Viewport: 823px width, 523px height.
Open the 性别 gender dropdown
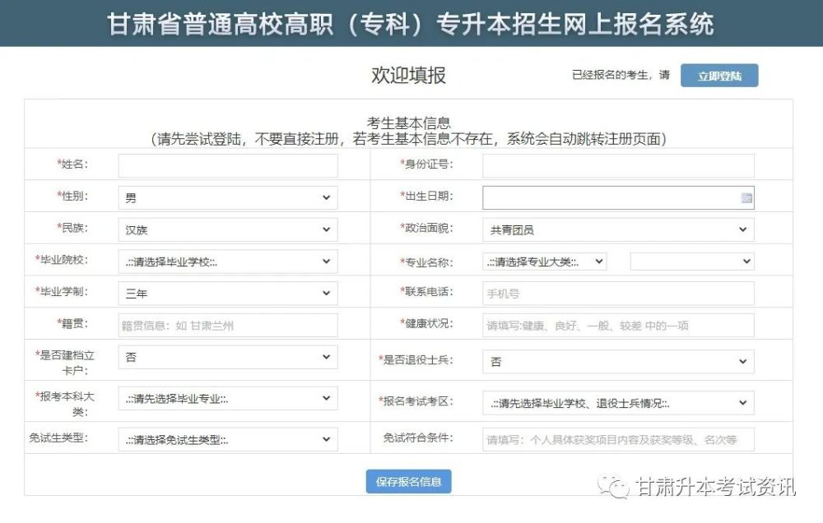pyautogui.click(x=228, y=198)
